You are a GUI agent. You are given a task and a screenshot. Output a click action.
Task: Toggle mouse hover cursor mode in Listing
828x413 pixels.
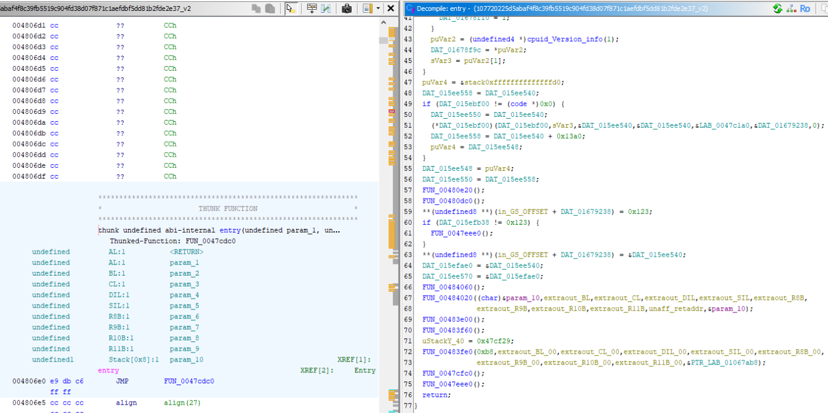coord(290,8)
